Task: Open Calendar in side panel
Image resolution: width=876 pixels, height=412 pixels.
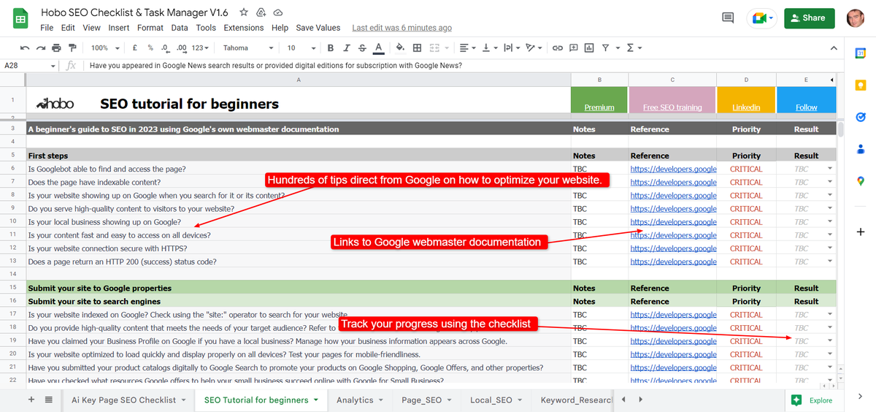Action: point(861,53)
